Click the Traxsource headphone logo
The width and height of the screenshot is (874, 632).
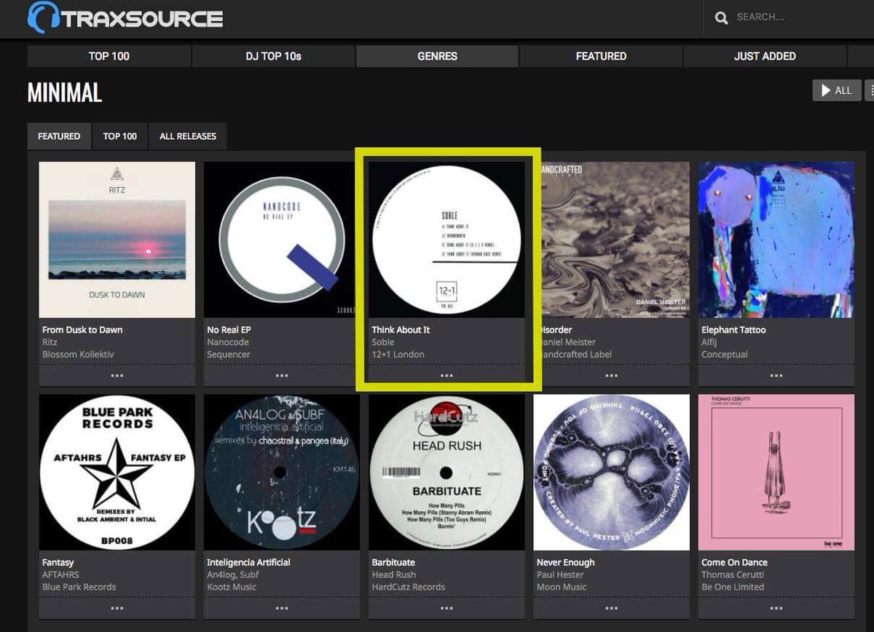(125, 17)
